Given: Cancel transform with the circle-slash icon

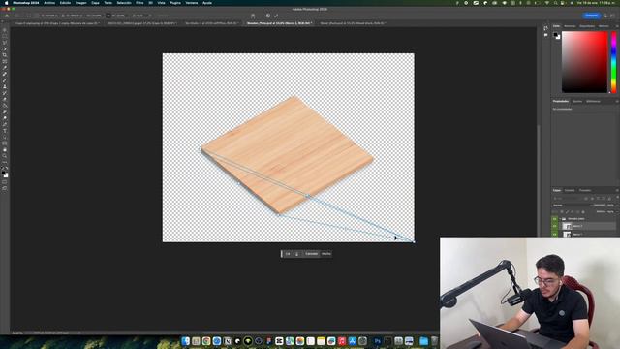Looking at the screenshot, I should [268, 16].
